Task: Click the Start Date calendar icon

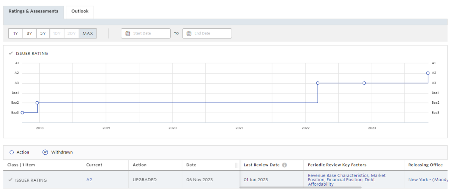Action: pos(127,33)
